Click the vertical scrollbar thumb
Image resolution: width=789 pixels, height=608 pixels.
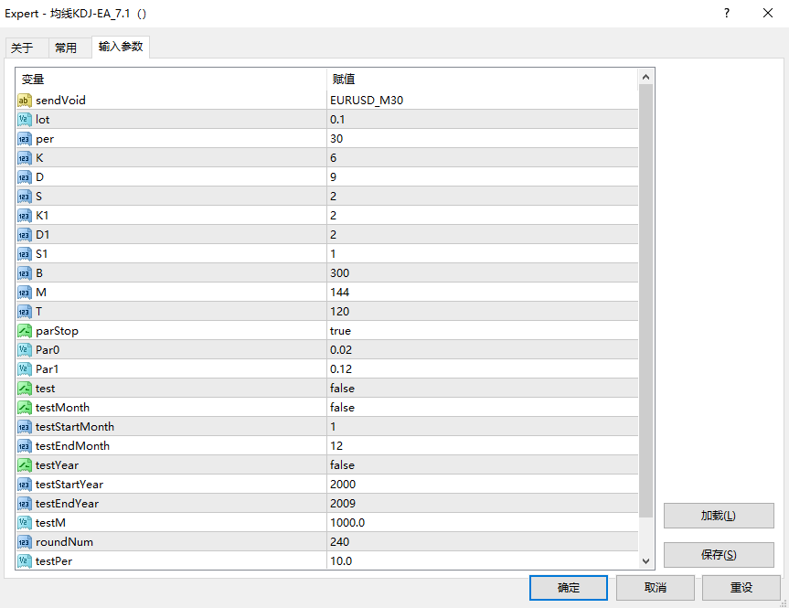646,301
